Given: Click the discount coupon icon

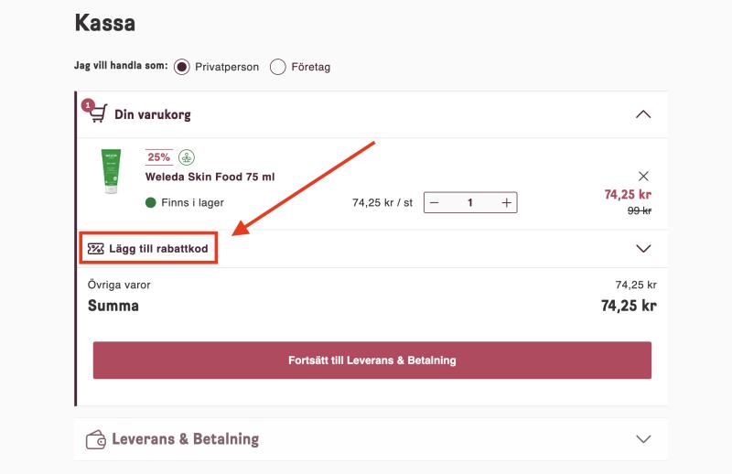Looking at the screenshot, I should click(x=96, y=249).
